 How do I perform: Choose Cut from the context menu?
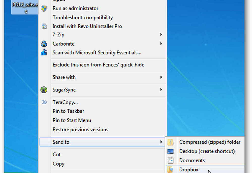click(x=102, y=155)
